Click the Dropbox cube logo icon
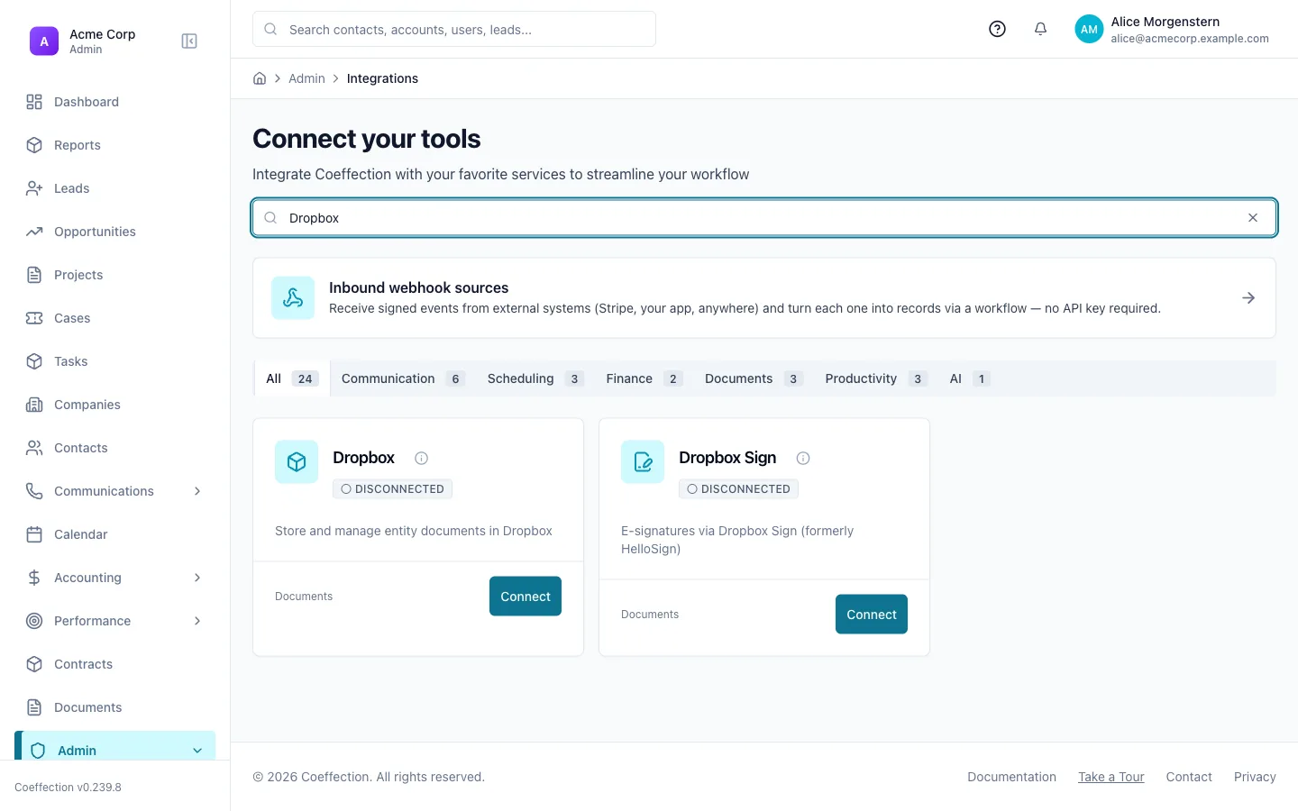The width and height of the screenshot is (1298, 811). click(297, 462)
